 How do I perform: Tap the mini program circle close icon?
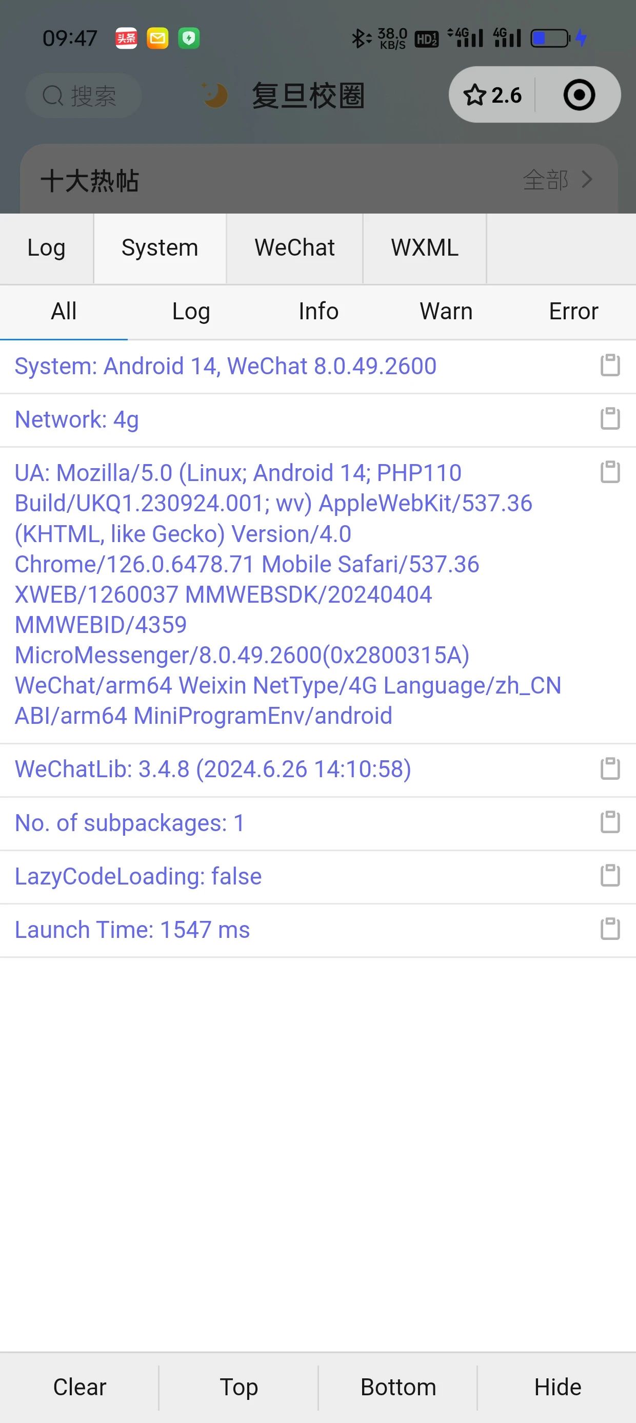click(579, 95)
